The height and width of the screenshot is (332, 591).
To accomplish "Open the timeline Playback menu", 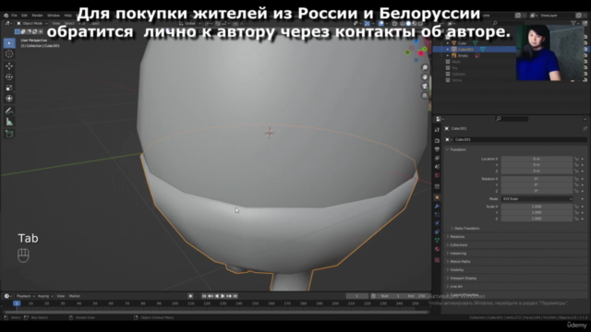I will tap(25, 296).
